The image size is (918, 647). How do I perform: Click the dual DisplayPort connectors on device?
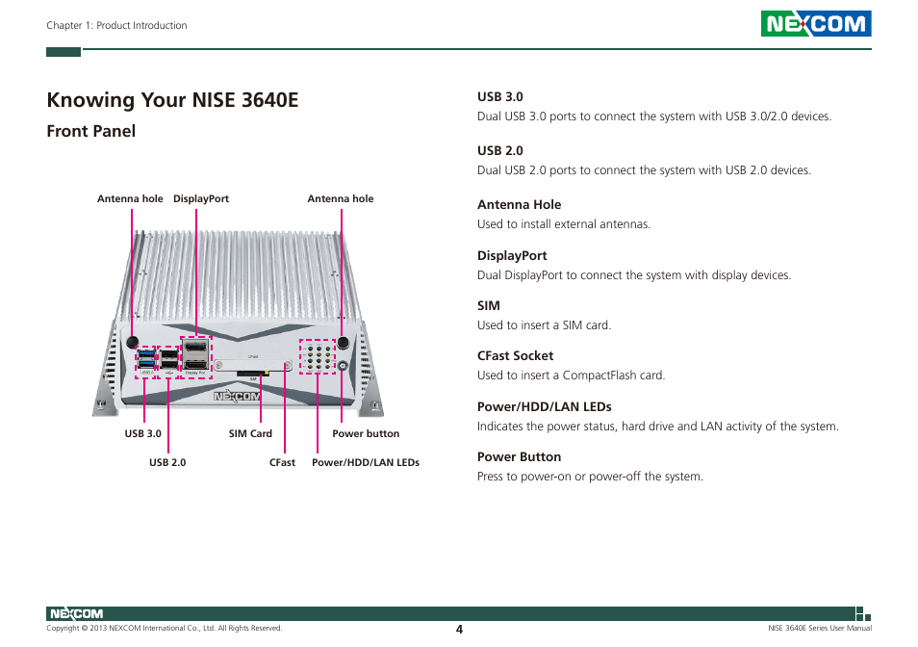[195, 355]
